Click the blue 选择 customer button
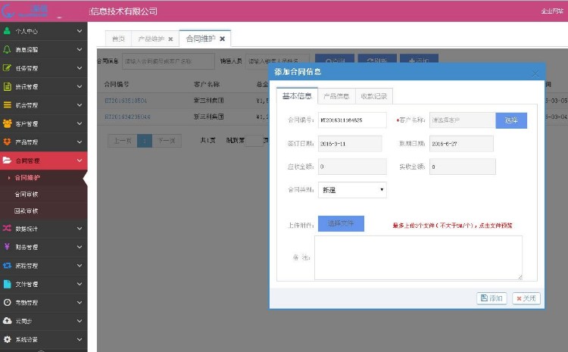This screenshot has height=352, width=568. tap(511, 120)
